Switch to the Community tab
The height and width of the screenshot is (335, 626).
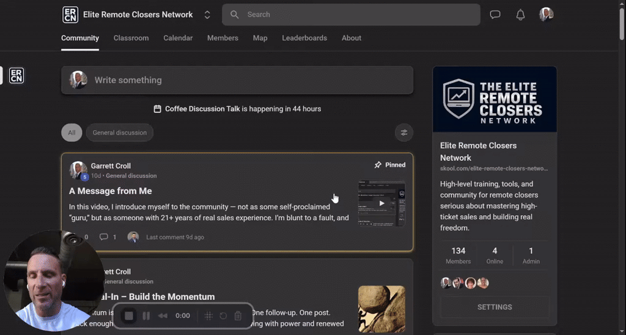pyautogui.click(x=80, y=38)
